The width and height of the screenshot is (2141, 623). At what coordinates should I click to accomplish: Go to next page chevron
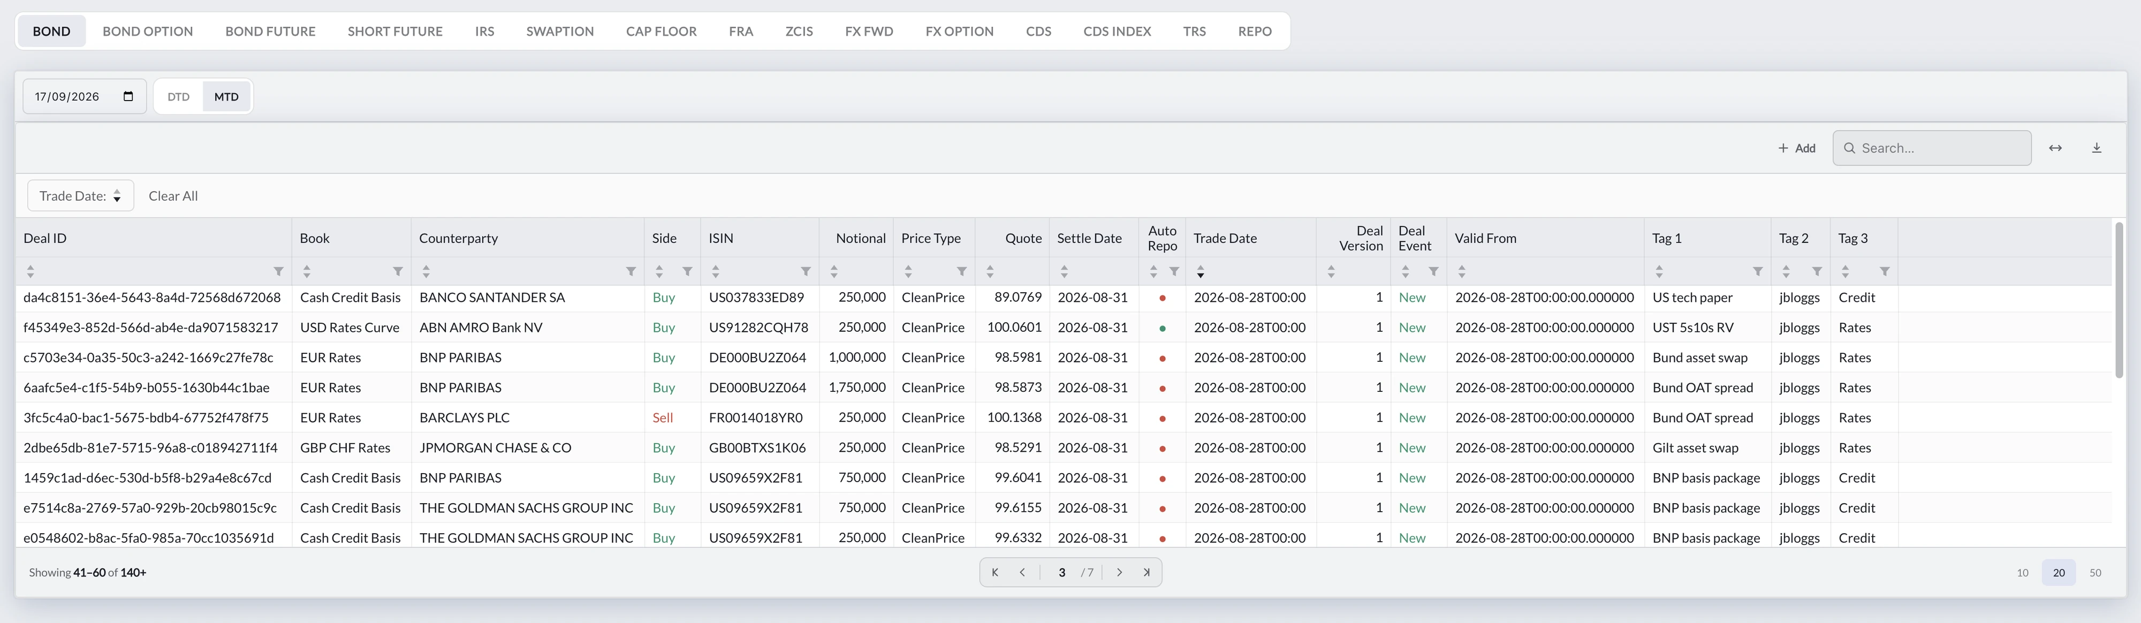click(x=1120, y=572)
